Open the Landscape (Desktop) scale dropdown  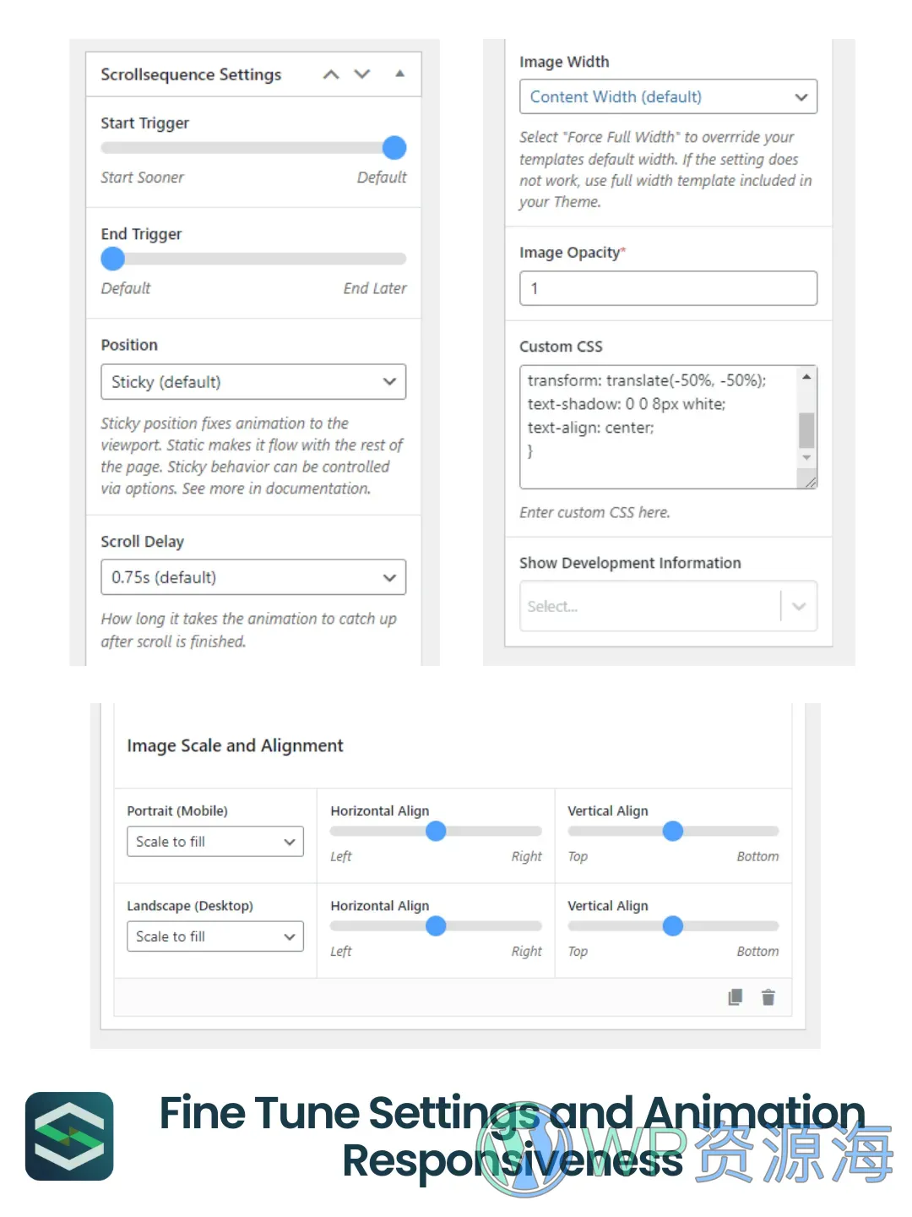click(x=214, y=936)
